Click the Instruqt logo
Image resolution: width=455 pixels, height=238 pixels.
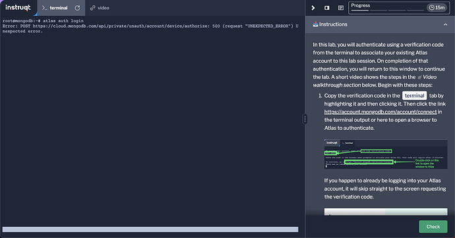(18, 7)
